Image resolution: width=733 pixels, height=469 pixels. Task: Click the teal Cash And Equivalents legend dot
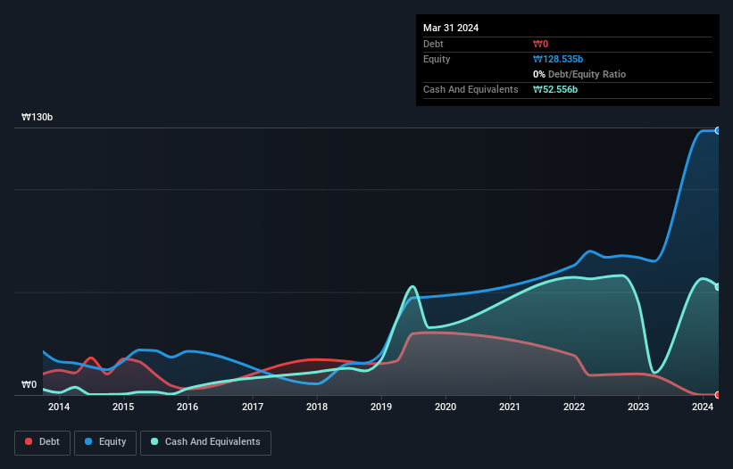[154, 441]
